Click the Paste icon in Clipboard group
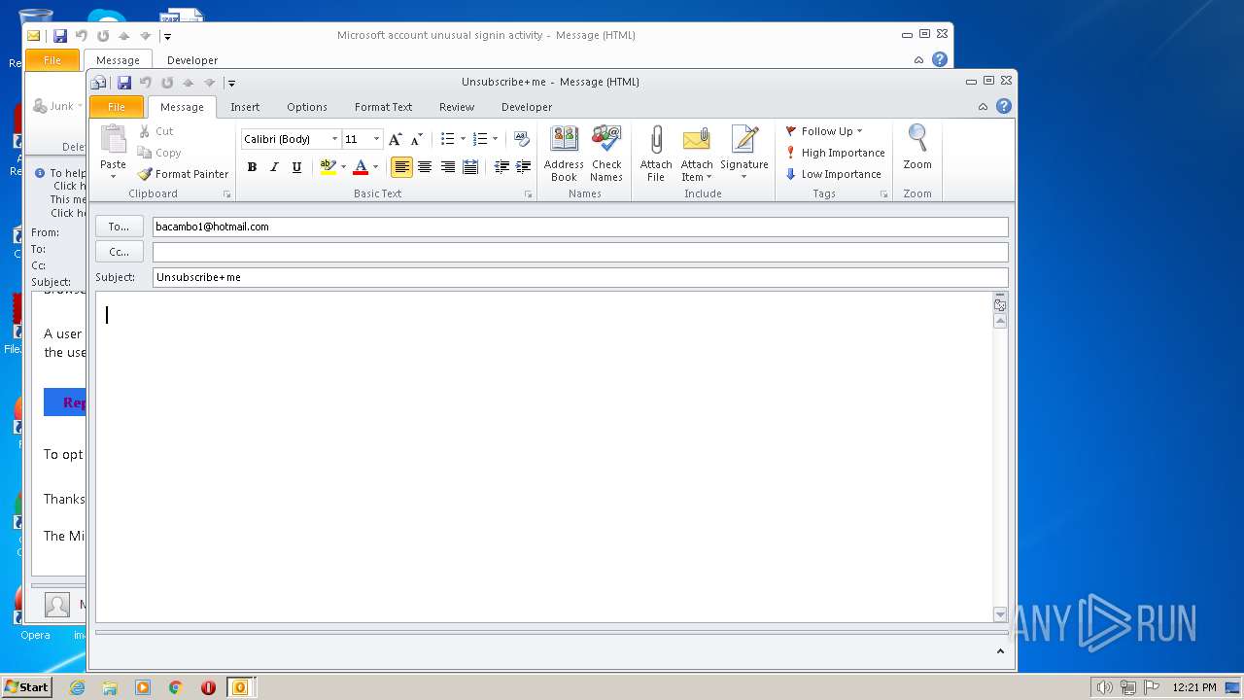The image size is (1244, 700). point(113,140)
